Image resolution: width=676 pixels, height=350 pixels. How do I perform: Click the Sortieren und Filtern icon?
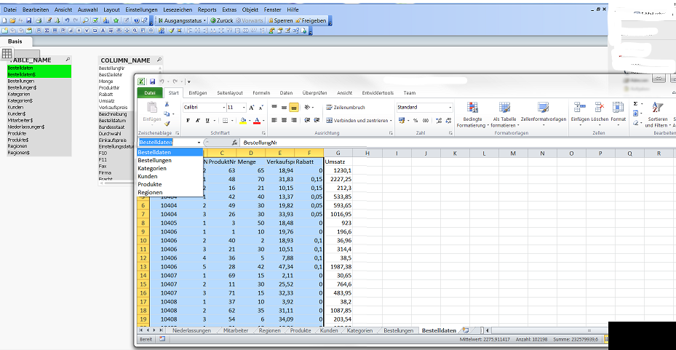pos(657,108)
